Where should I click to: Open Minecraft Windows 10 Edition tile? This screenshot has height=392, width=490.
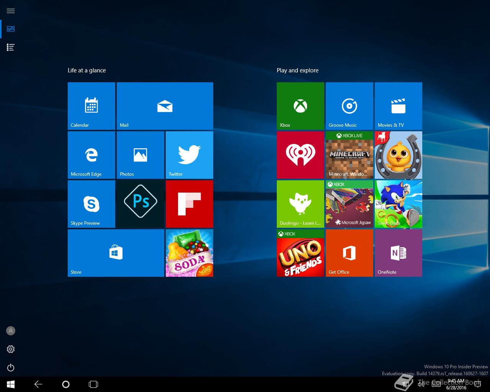coord(350,155)
